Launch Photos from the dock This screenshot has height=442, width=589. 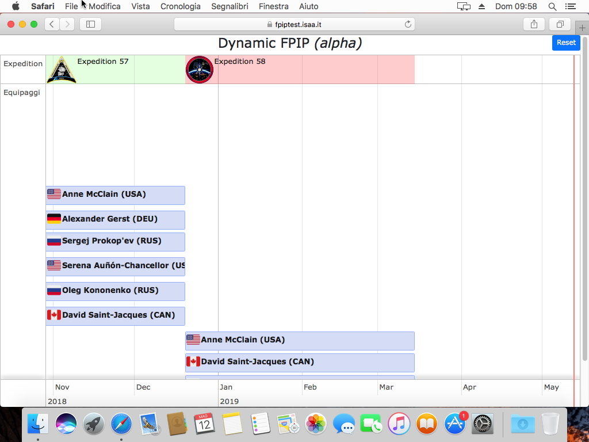tap(316, 425)
